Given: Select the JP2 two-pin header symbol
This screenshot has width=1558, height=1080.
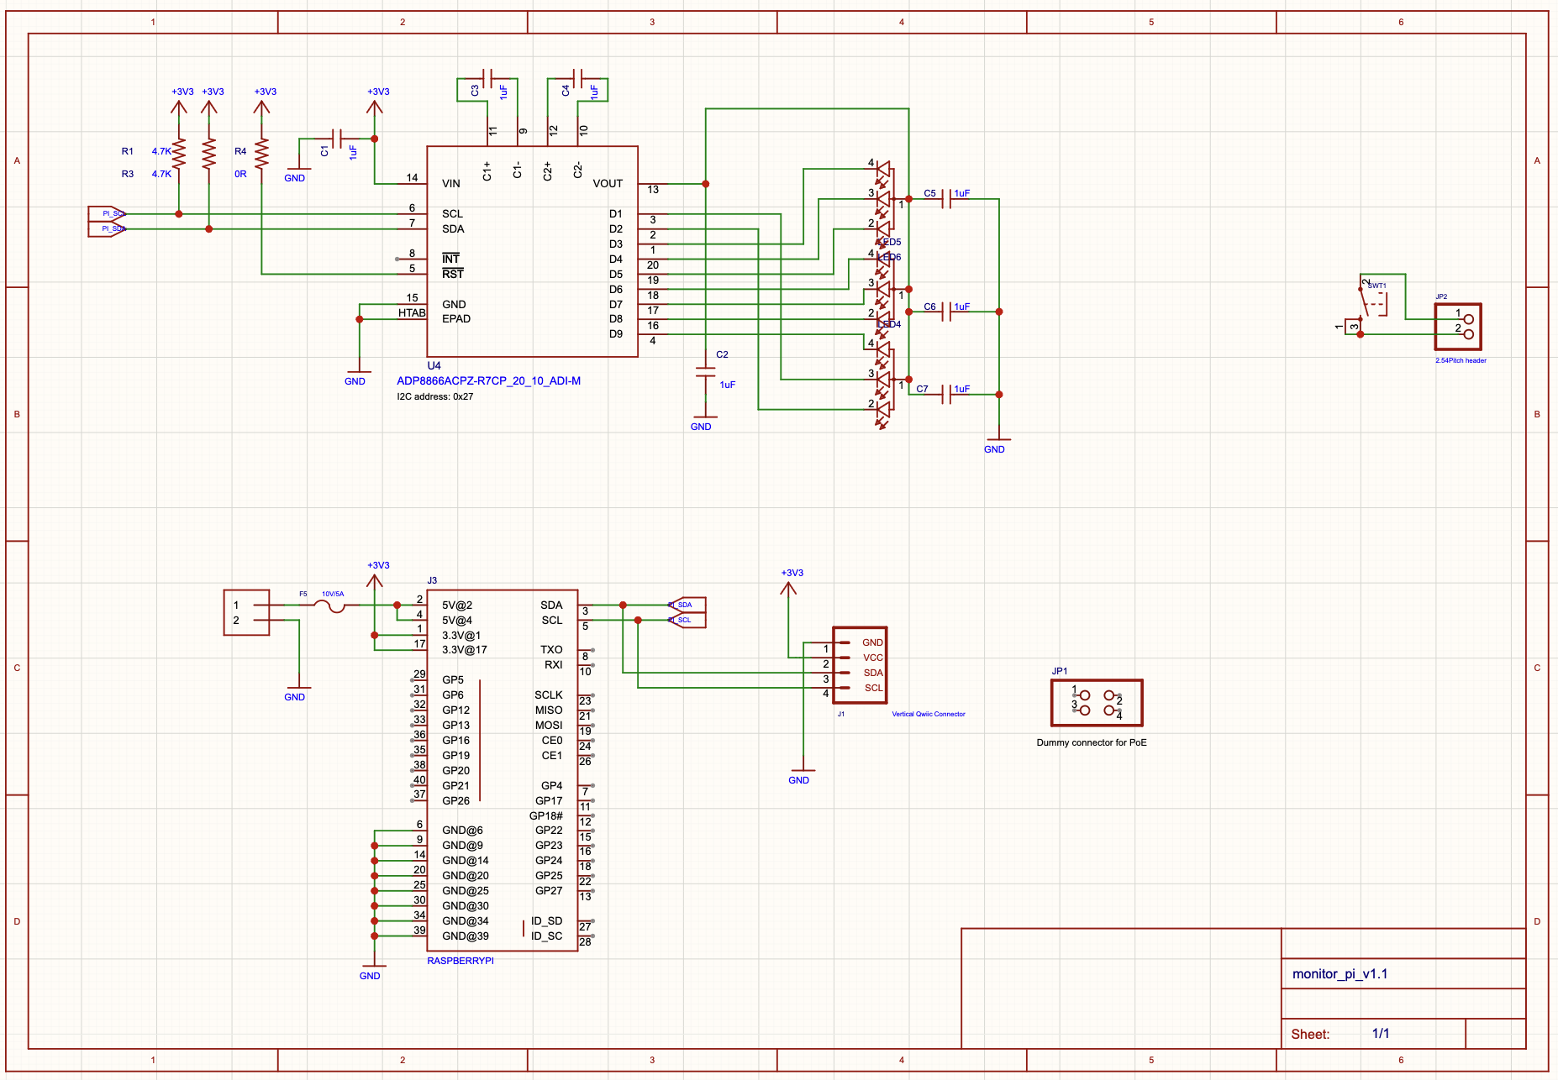Looking at the screenshot, I should pyautogui.click(x=1458, y=327).
